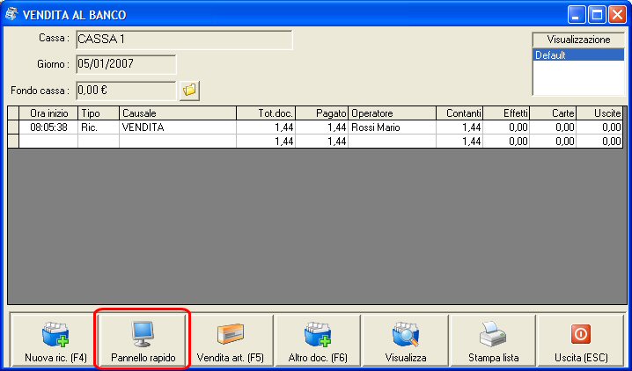Select Default in Visualizzazione list

[x=578, y=55]
